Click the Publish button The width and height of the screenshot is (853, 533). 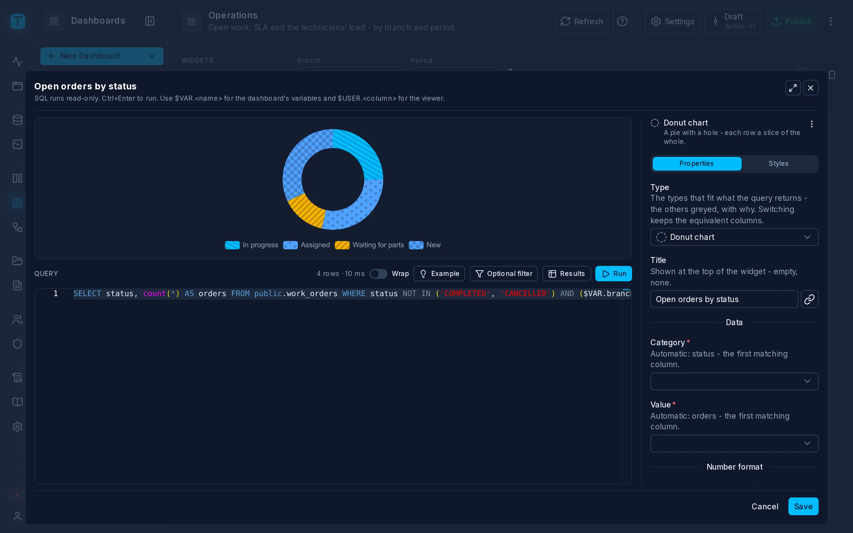[x=791, y=22]
